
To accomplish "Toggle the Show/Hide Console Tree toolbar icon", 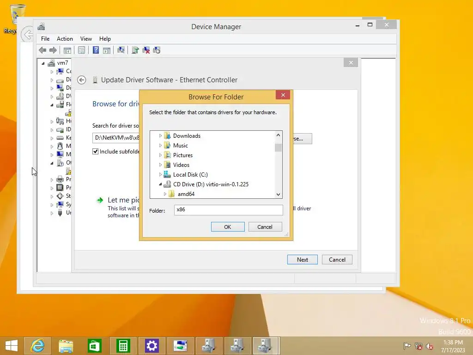I will (67, 50).
